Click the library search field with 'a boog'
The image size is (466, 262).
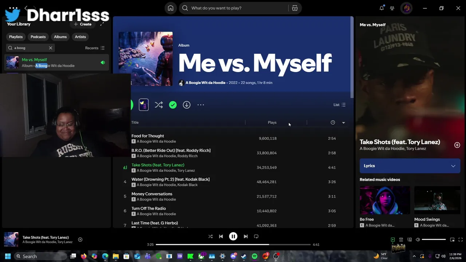pyautogui.click(x=30, y=48)
